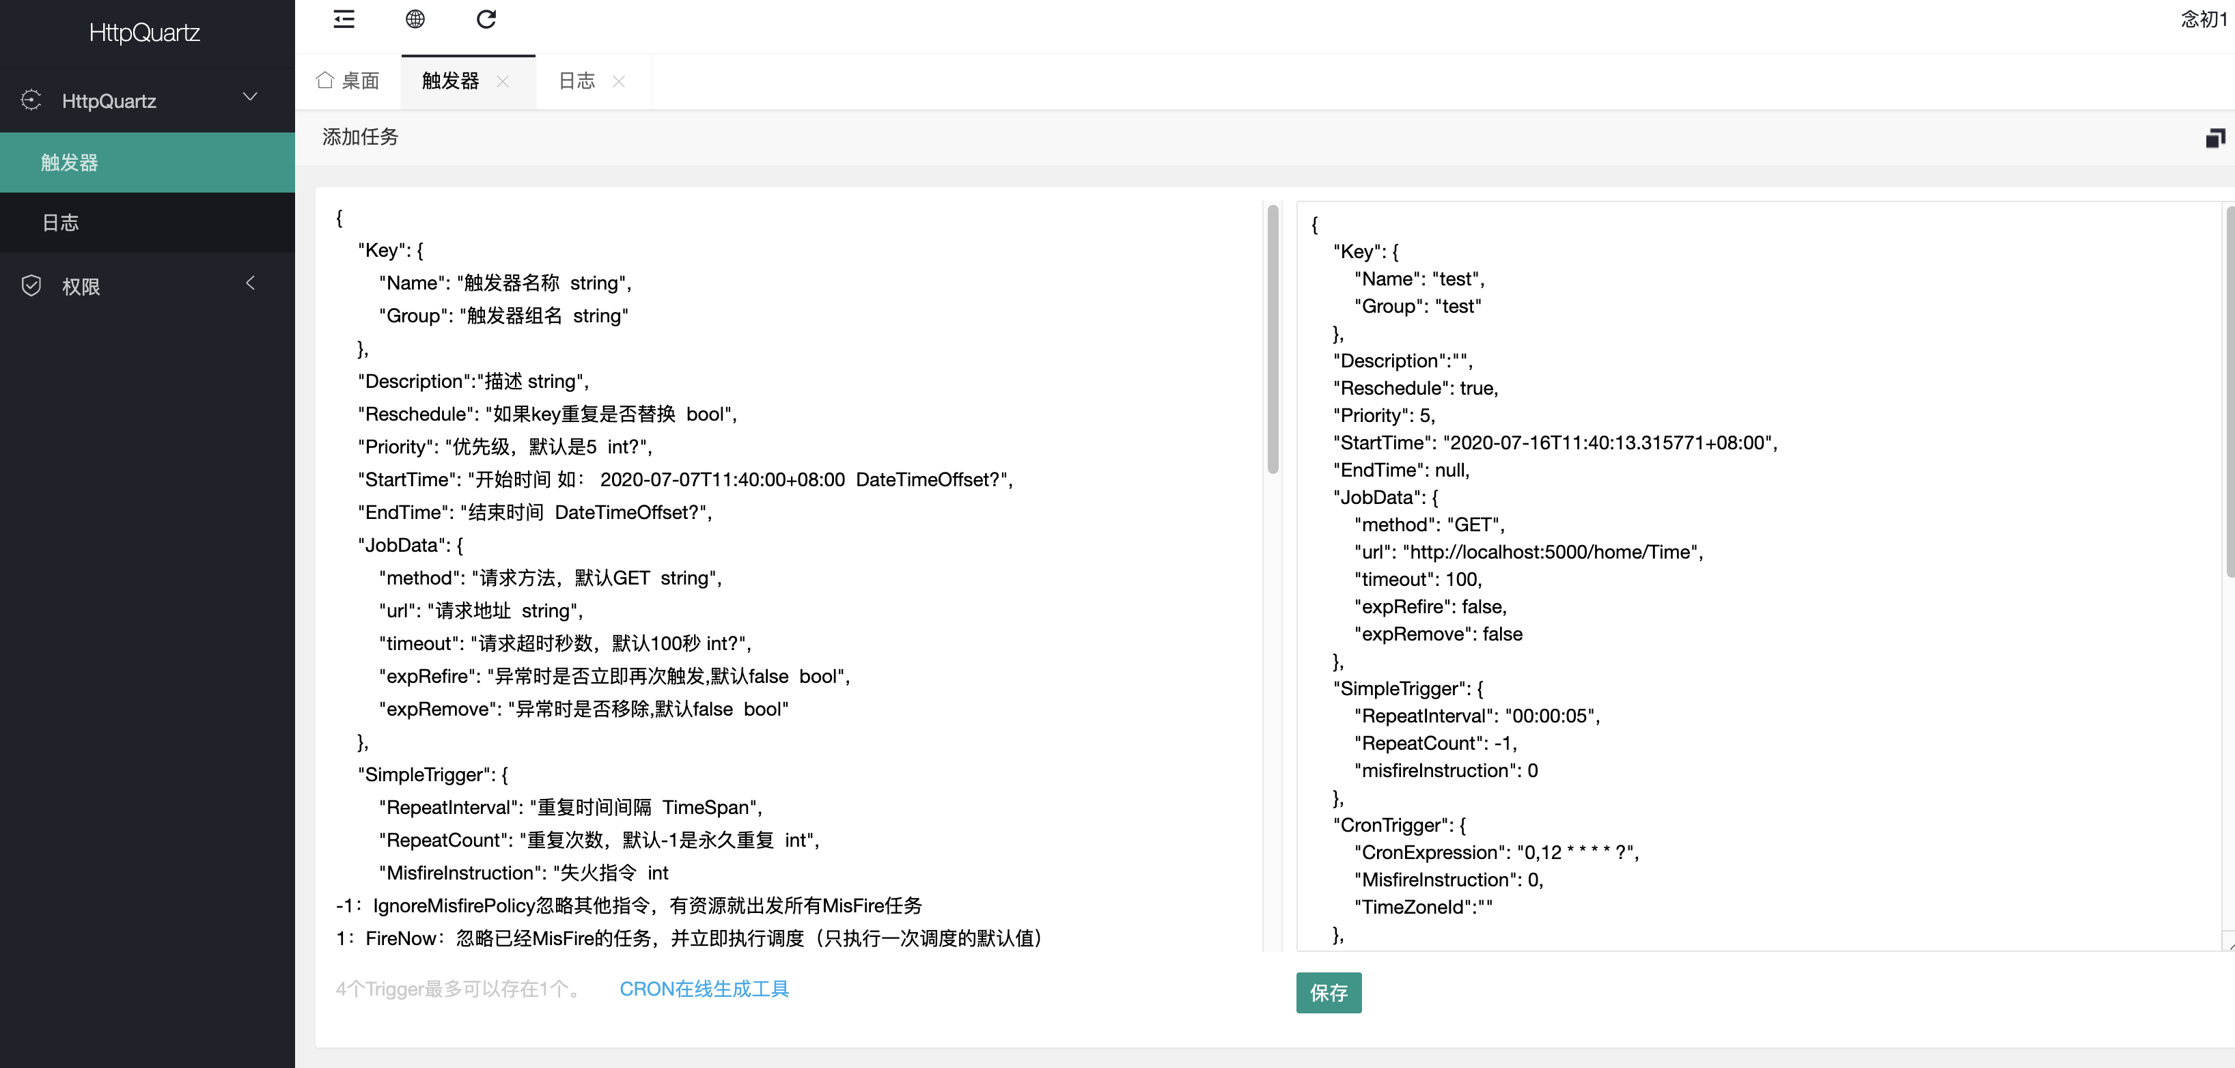
Task: Click the 请求地址 string template line
Action: click(481, 610)
